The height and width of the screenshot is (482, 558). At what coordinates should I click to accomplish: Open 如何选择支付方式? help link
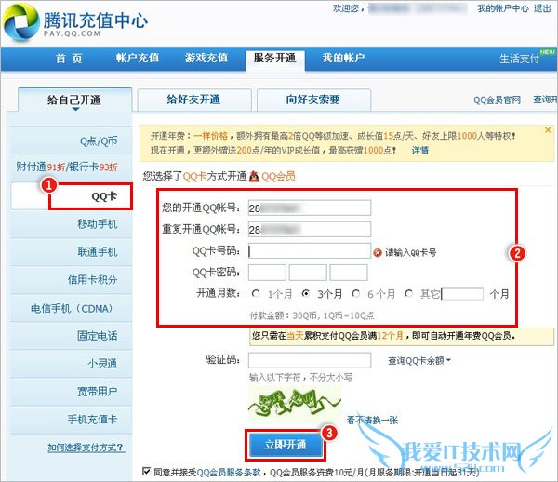point(86,448)
